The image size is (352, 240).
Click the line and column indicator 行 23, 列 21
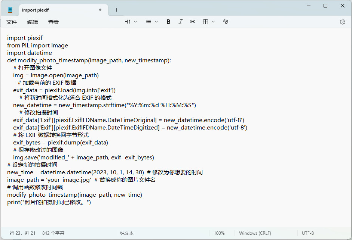22,233
